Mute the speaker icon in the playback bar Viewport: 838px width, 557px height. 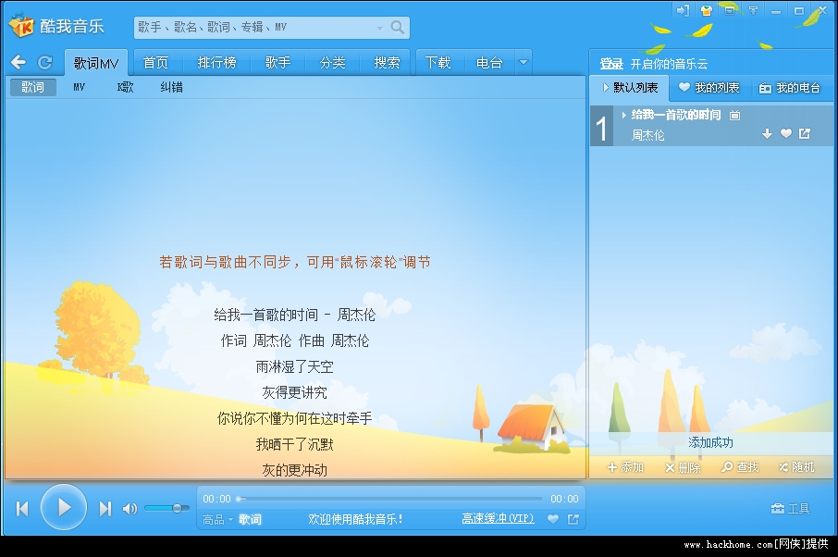[129, 508]
